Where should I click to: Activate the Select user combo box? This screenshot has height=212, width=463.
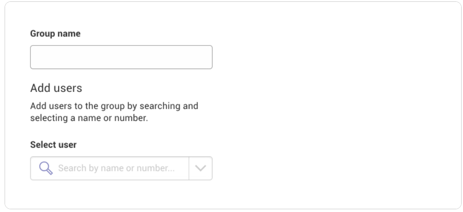point(121,168)
